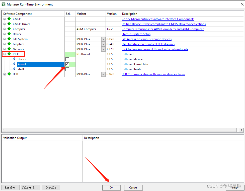Click the right arrow of the horizontal scrollbar
Viewport: 245px width, 191px height.
point(241,130)
